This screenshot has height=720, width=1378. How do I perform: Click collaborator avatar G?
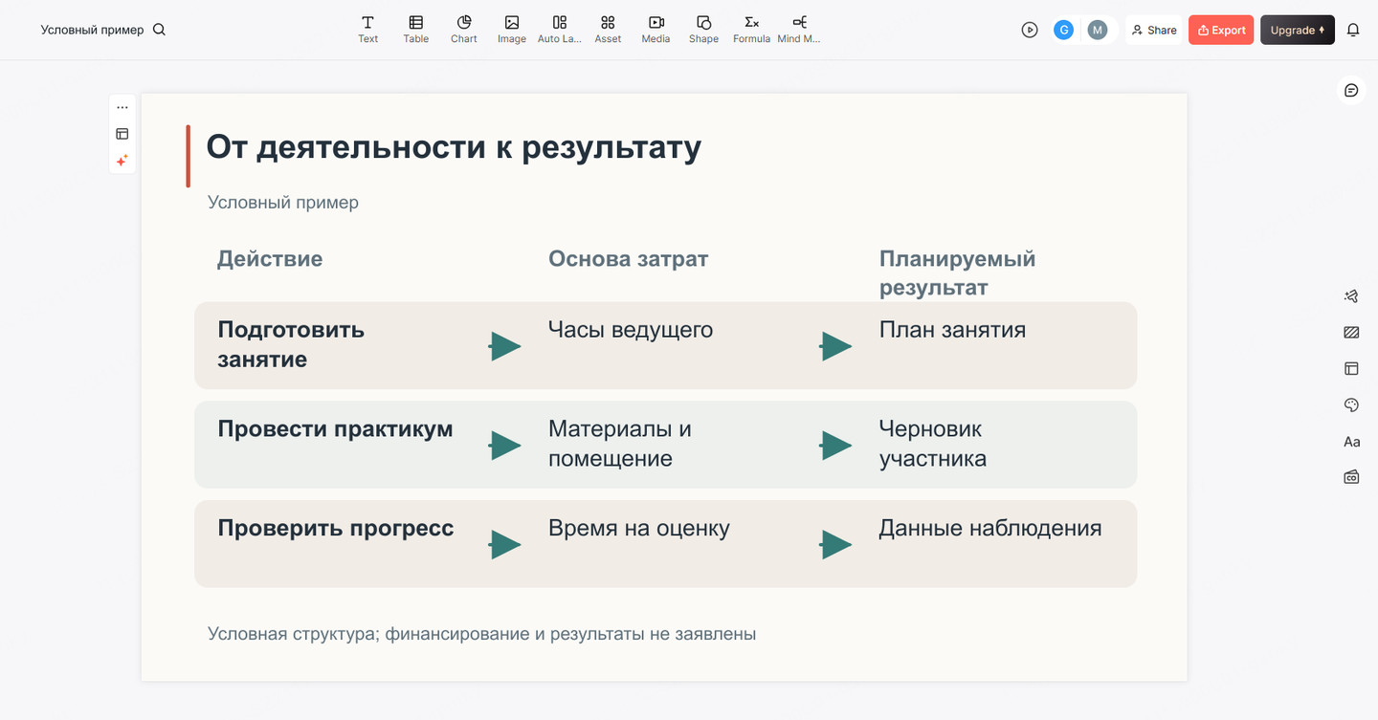click(1063, 30)
